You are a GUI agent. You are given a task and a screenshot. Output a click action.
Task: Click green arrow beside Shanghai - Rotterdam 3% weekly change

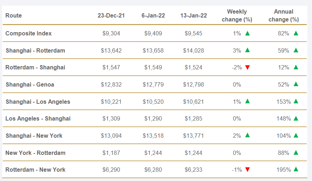pyautogui.click(x=247, y=50)
